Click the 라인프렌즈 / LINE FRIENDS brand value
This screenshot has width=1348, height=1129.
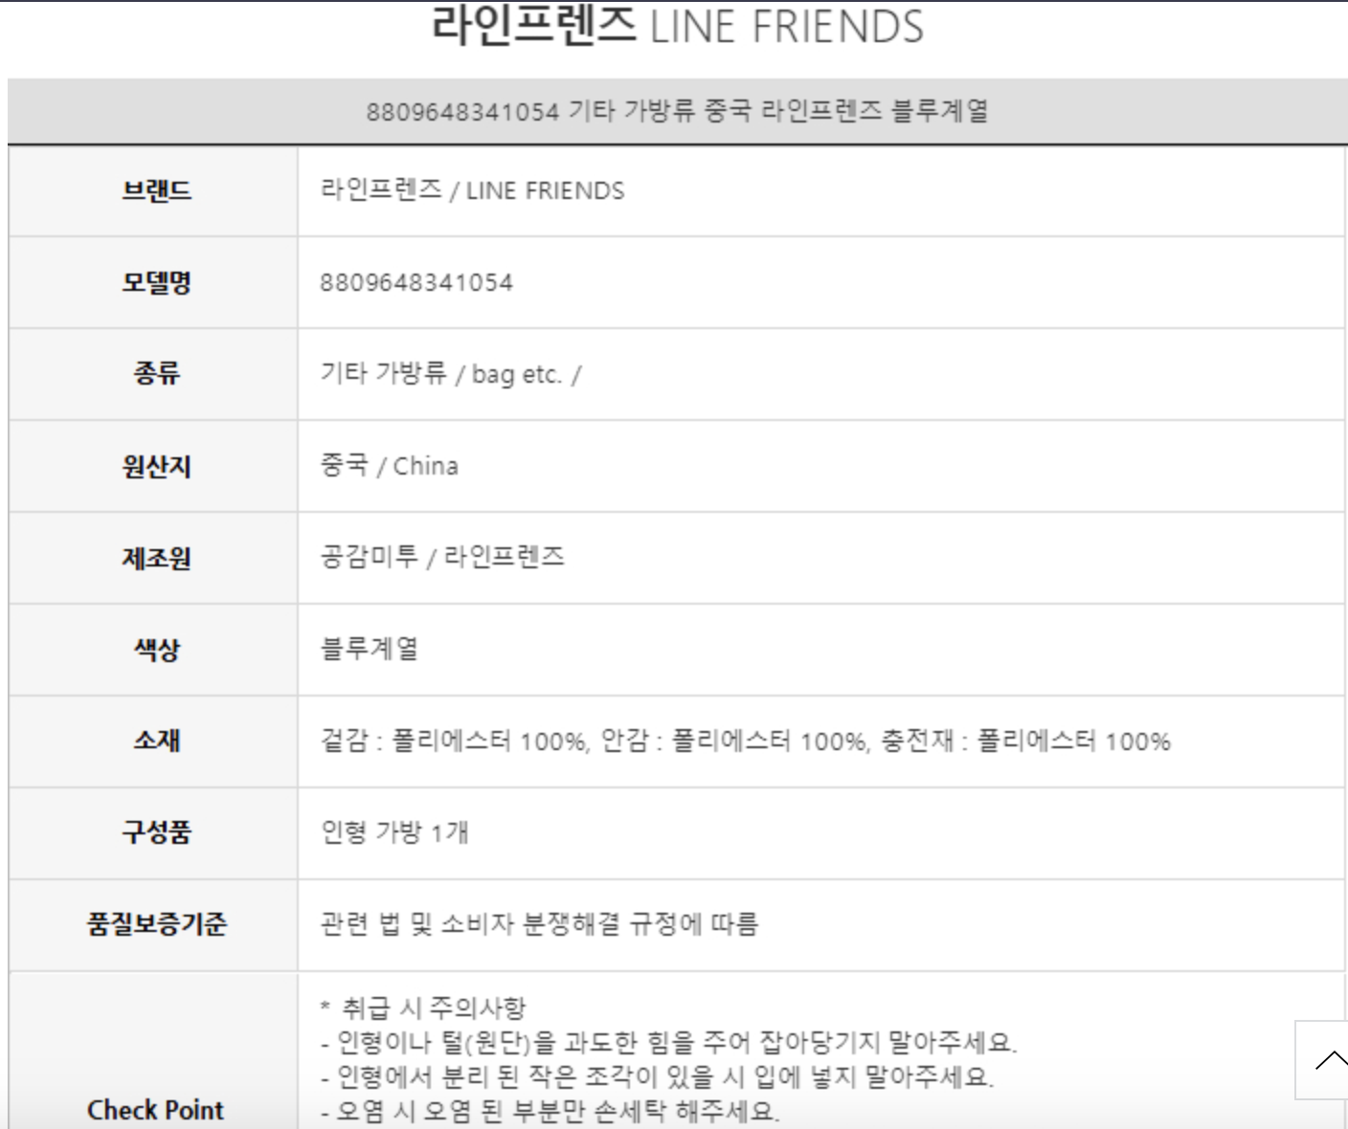pos(472,190)
